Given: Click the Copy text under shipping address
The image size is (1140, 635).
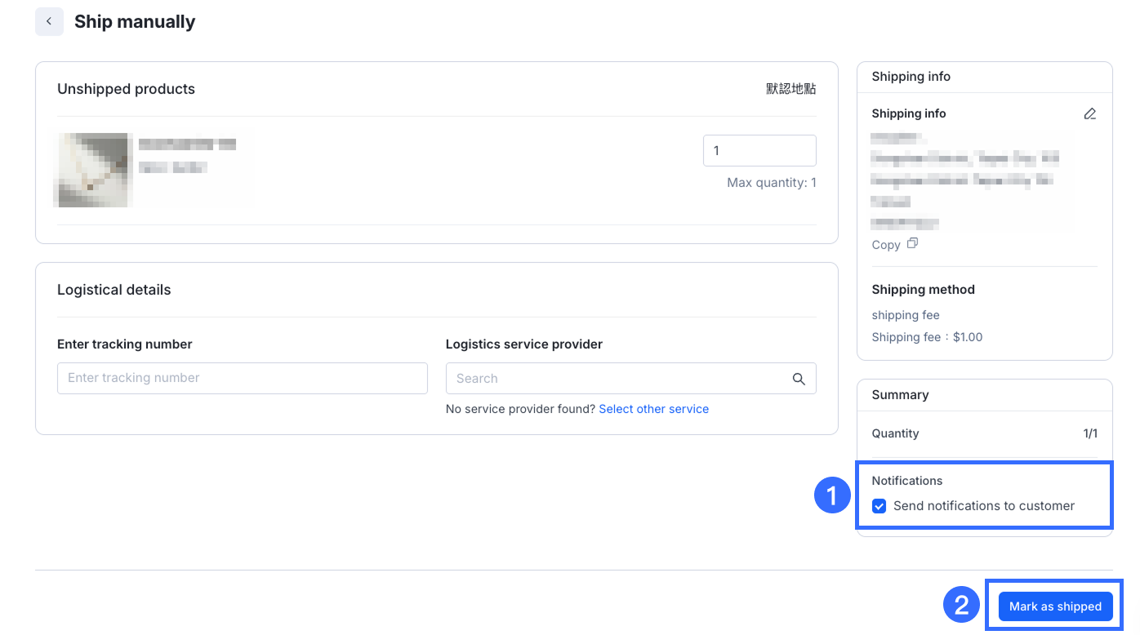Looking at the screenshot, I should pyautogui.click(x=885, y=245).
